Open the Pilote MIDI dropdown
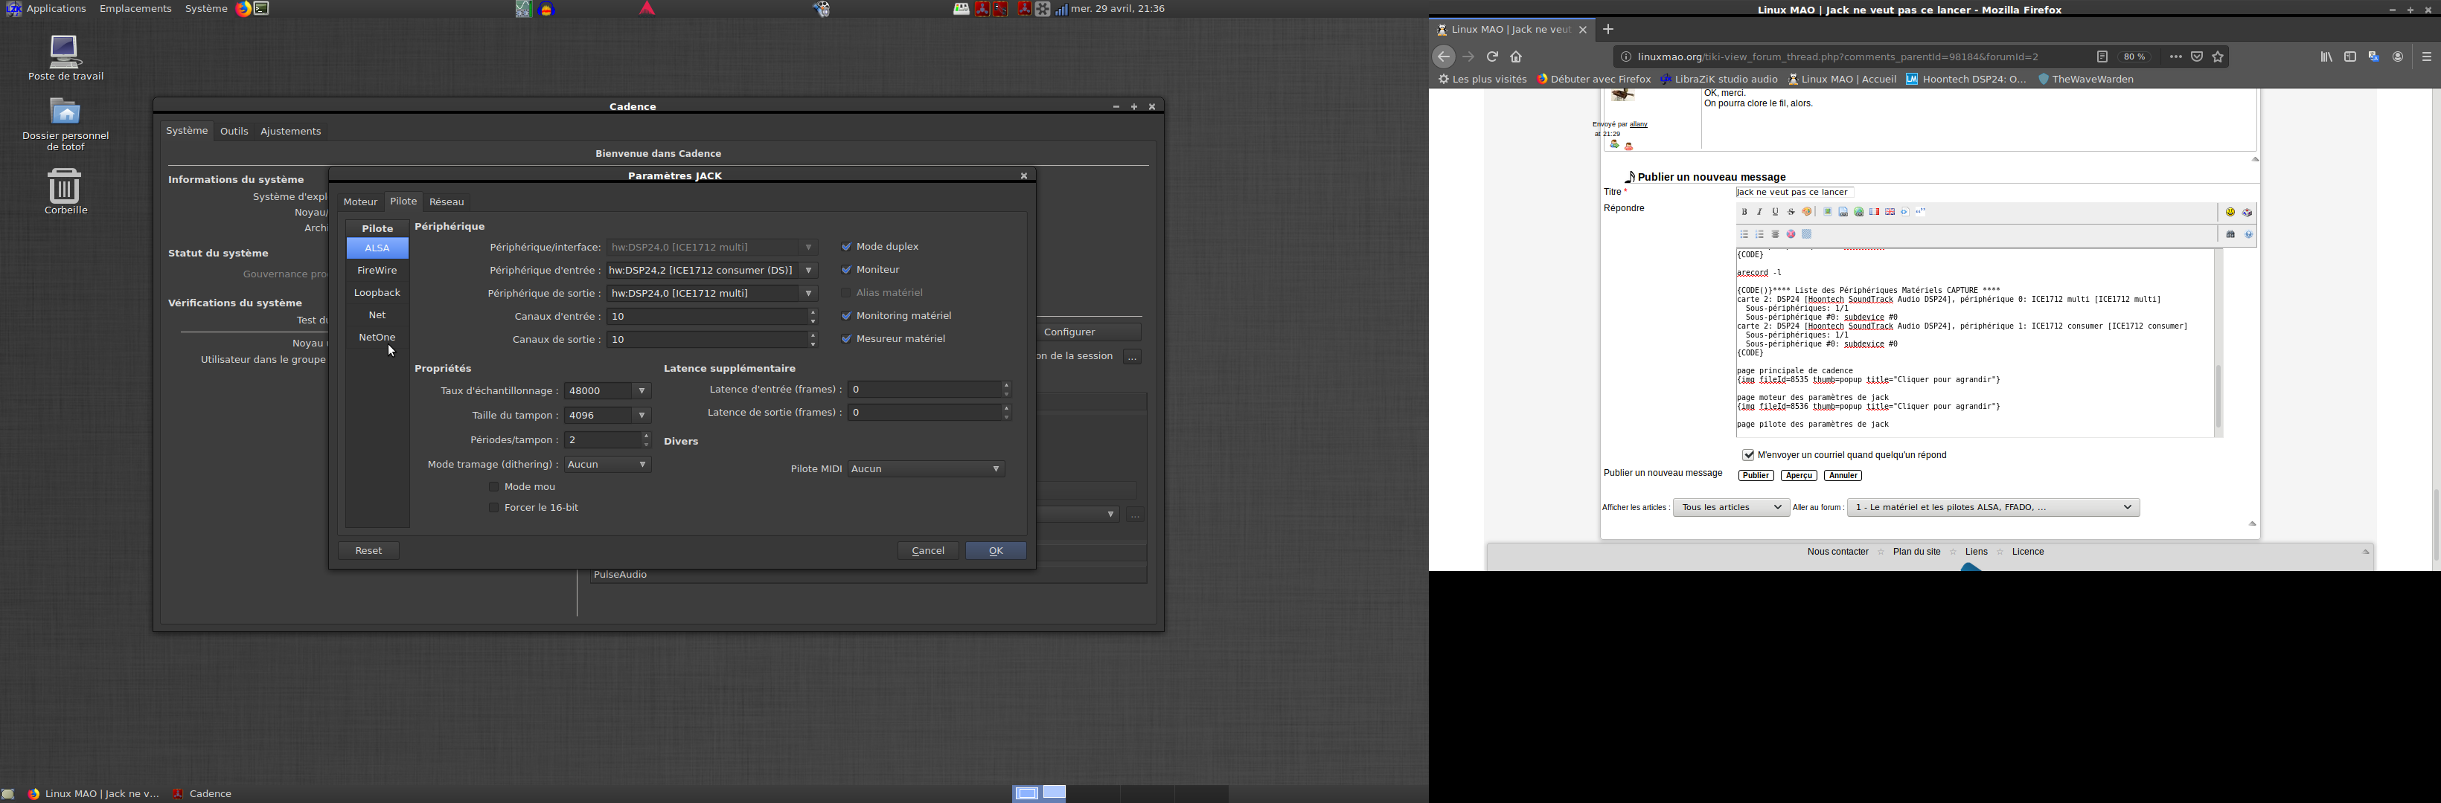2441x803 pixels. click(926, 470)
